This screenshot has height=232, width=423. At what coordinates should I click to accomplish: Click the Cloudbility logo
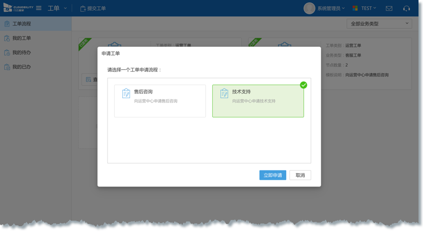coord(18,8)
